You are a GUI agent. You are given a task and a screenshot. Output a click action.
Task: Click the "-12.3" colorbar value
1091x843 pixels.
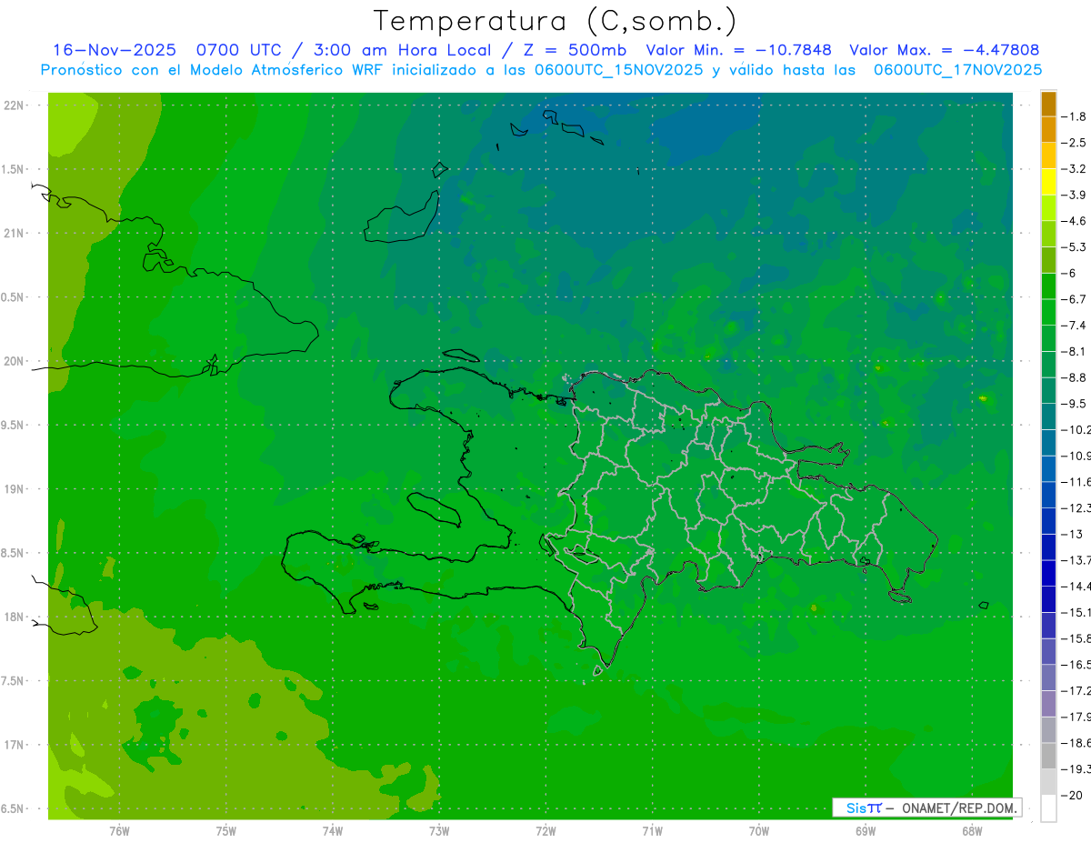point(1076,507)
